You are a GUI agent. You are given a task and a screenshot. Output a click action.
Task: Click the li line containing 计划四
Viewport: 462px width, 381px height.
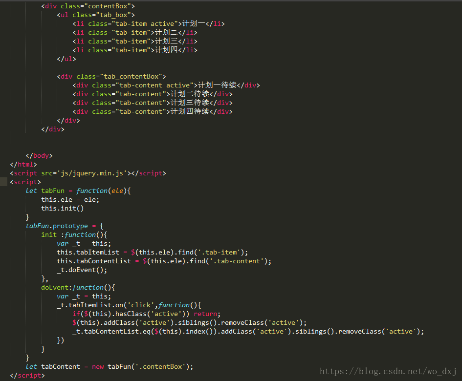[x=135, y=50]
